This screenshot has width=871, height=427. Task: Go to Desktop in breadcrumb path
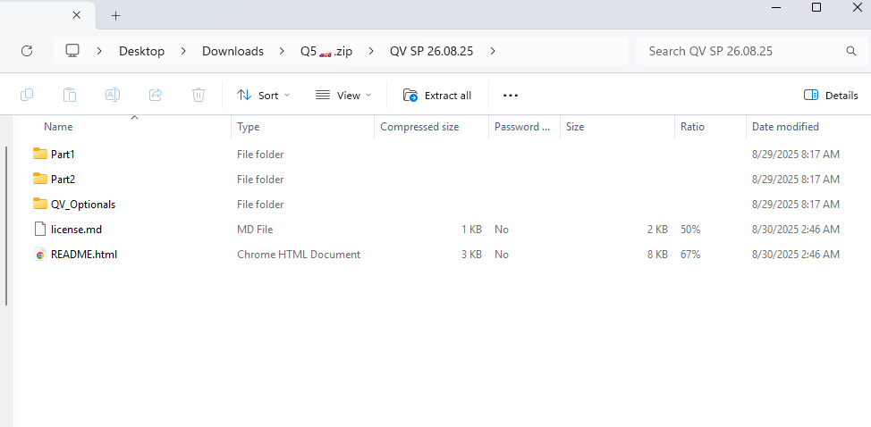pyautogui.click(x=141, y=51)
